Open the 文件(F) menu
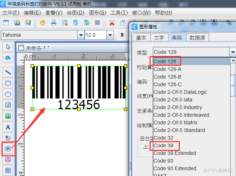The image size is (236, 176). coord(11,12)
